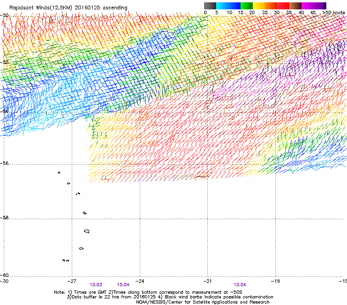
Task: Click the legend number 40
Action: 301,13
